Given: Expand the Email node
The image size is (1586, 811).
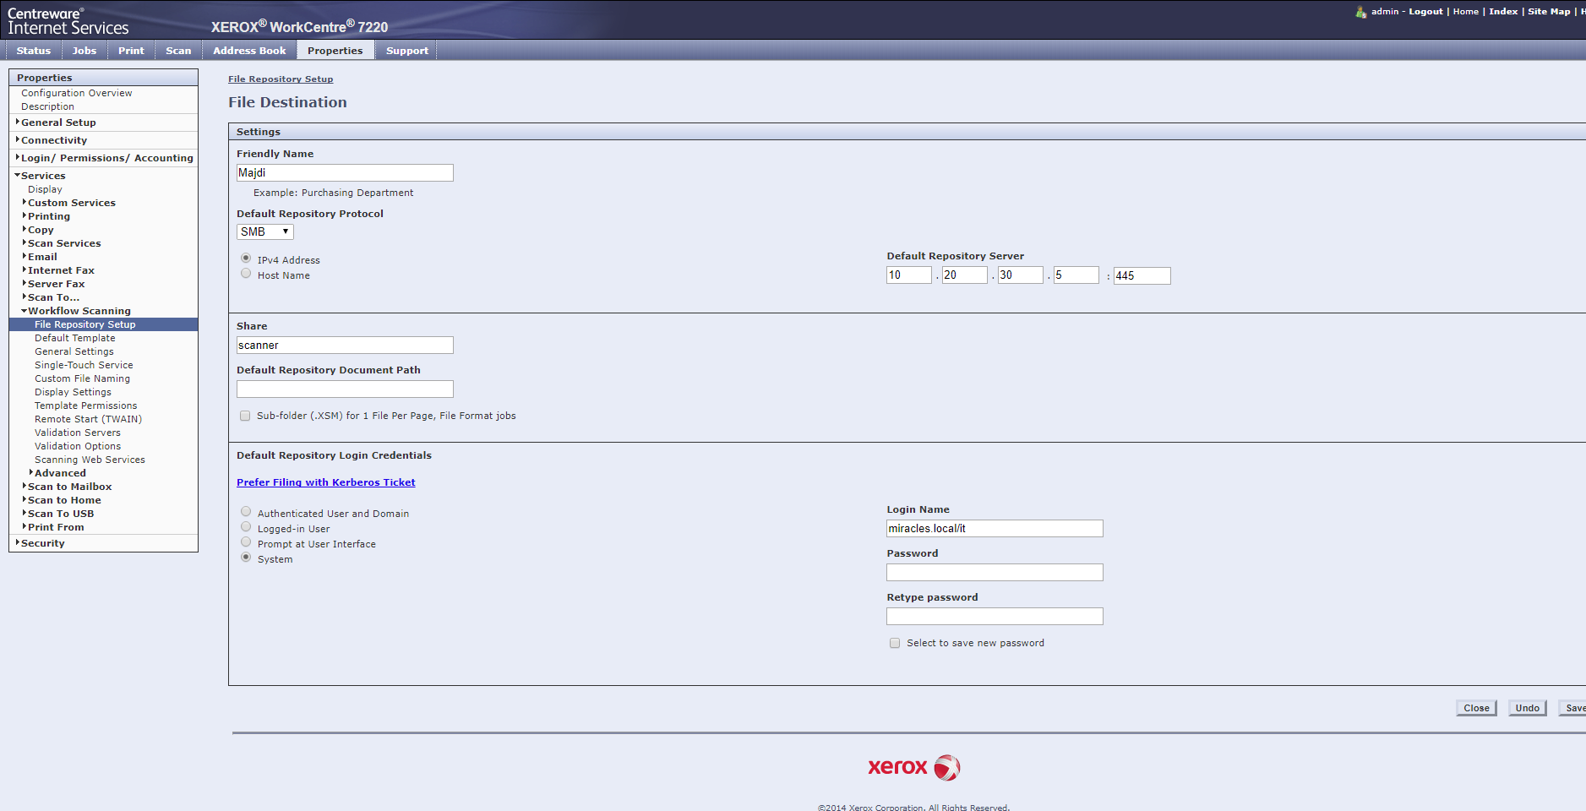Looking at the screenshot, I should click(25, 257).
